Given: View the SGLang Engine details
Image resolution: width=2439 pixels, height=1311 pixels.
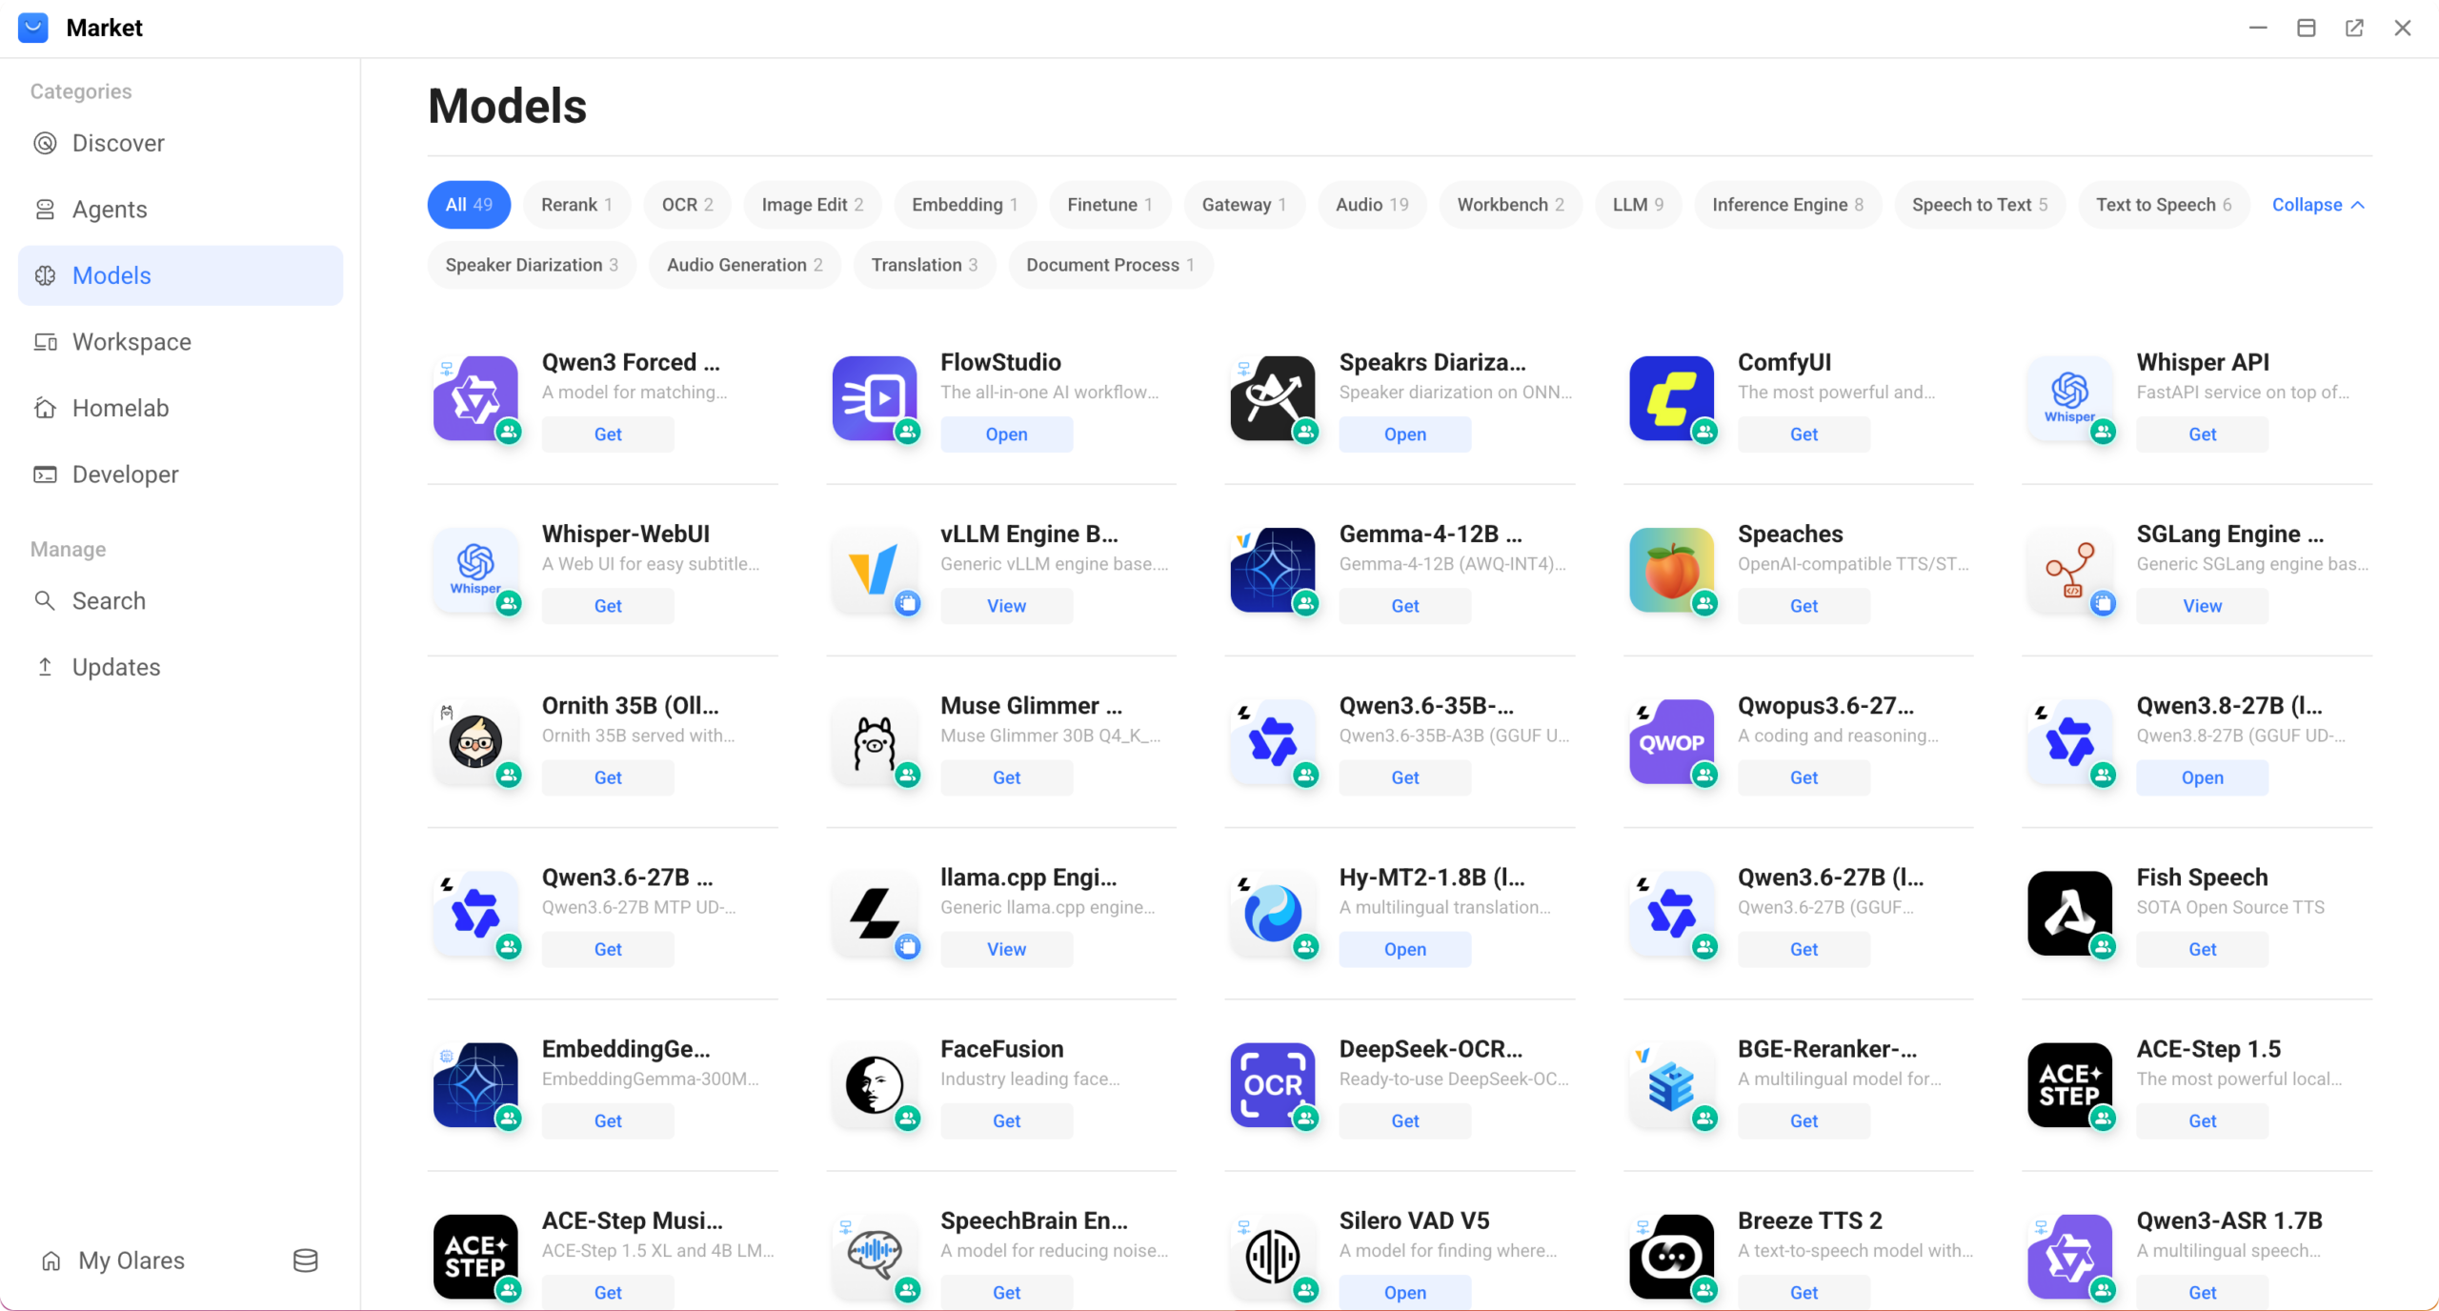Looking at the screenshot, I should 2202,606.
